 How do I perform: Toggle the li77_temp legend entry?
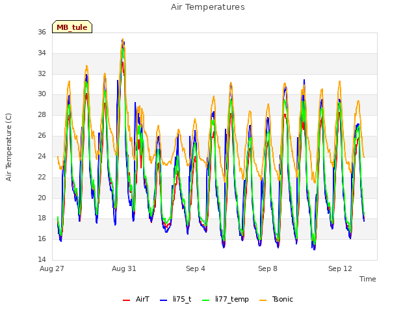(x=226, y=299)
